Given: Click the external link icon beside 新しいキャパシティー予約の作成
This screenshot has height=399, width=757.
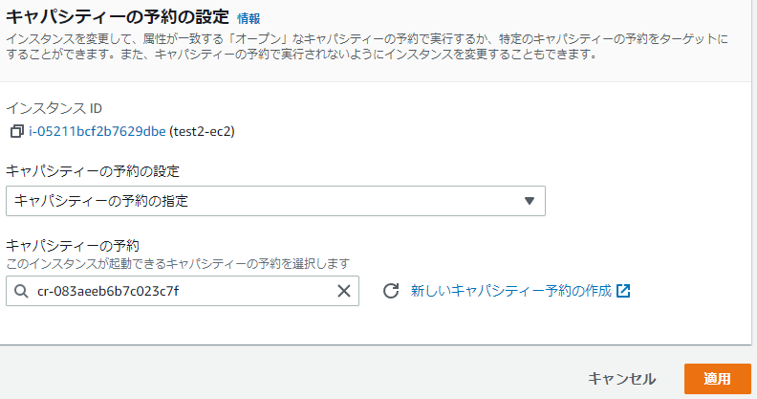Looking at the screenshot, I should pos(623,291).
